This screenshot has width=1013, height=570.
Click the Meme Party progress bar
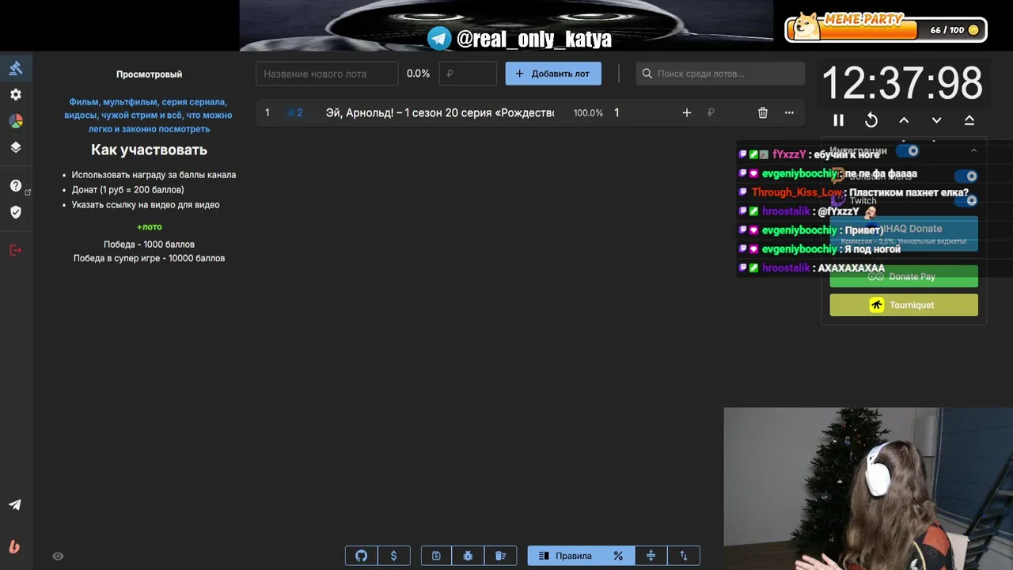[886, 29]
